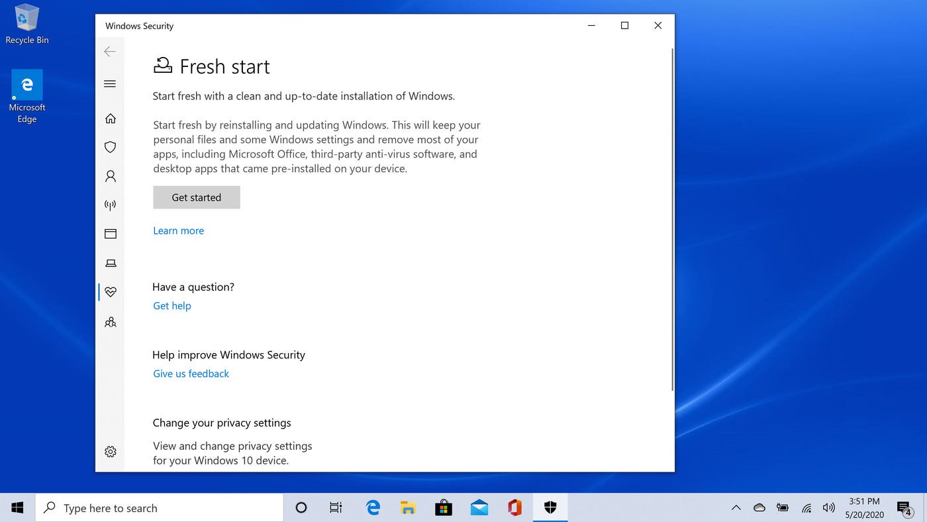Expand the hamburger navigation menu
Viewport: 927px width, 522px height.
point(111,83)
